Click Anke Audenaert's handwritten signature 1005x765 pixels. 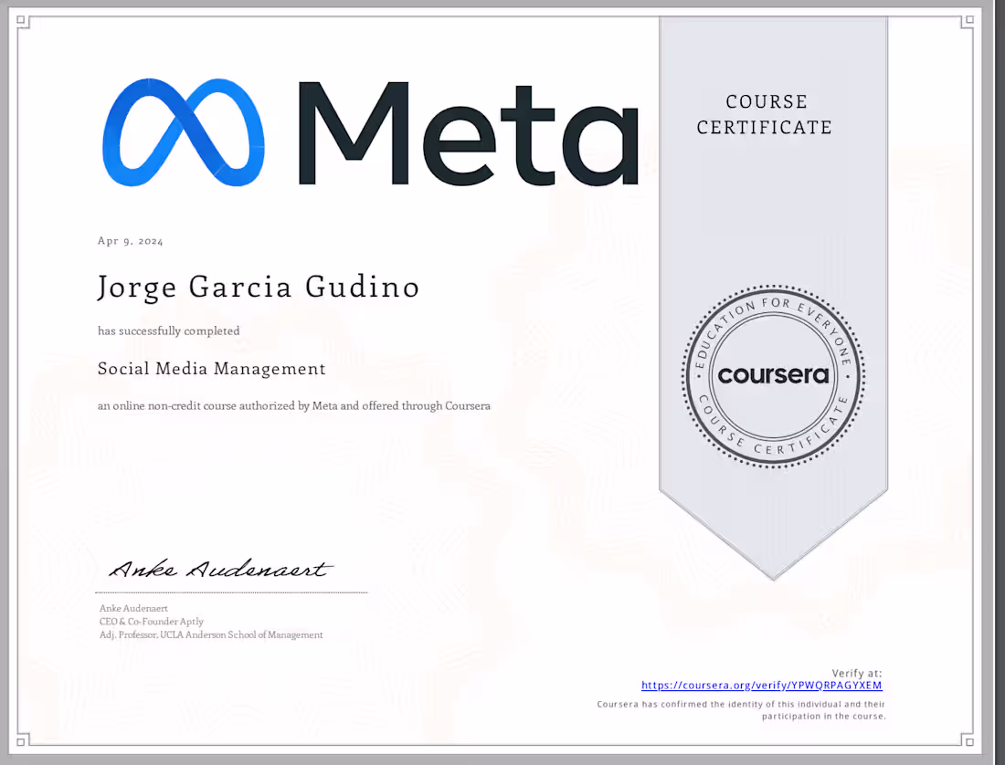pyautogui.click(x=219, y=569)
